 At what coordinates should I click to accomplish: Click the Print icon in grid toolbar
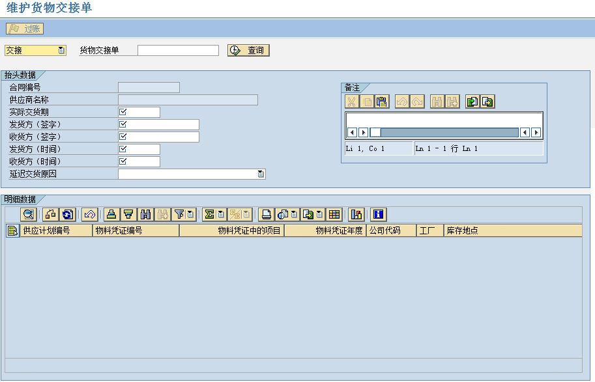[266, 214]
